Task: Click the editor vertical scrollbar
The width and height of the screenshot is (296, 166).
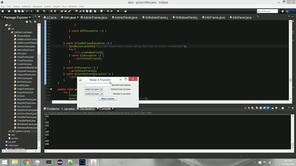Action: [290, 60]
